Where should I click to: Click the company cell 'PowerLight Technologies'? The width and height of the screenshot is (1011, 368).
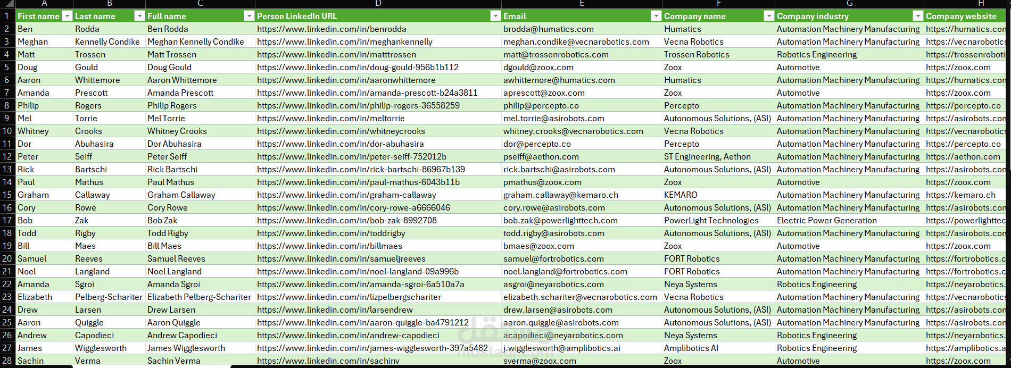click(718, 220)
